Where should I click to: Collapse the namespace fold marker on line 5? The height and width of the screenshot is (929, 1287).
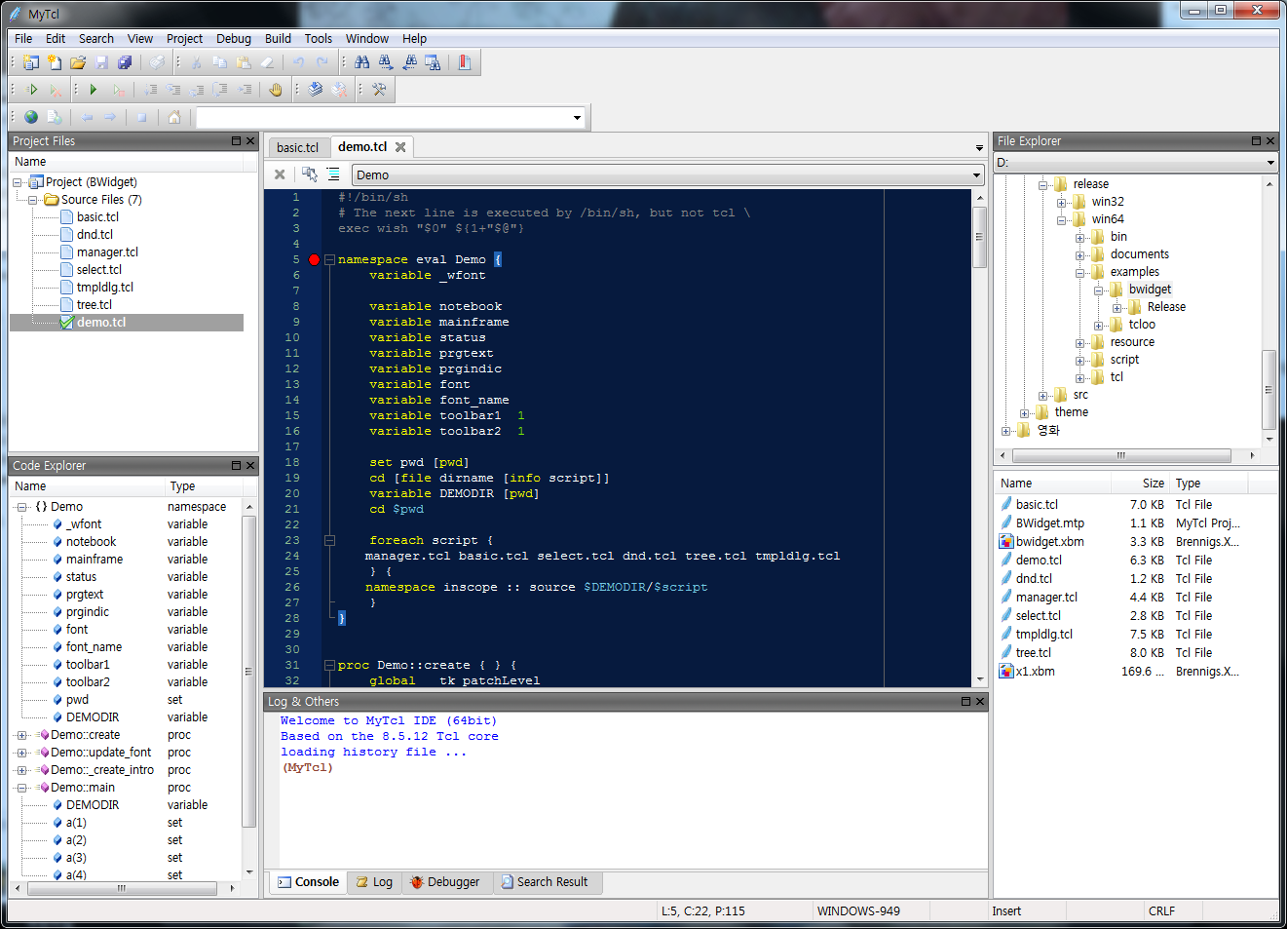tap(329, 260)
